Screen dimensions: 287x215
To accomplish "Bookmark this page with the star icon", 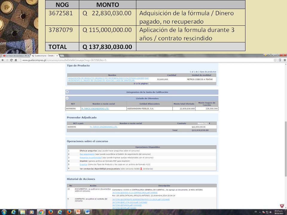I will [275, 60].
